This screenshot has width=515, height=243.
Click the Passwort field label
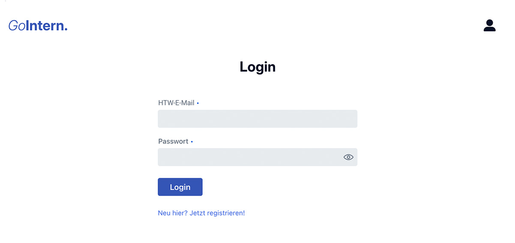(173, 141)
